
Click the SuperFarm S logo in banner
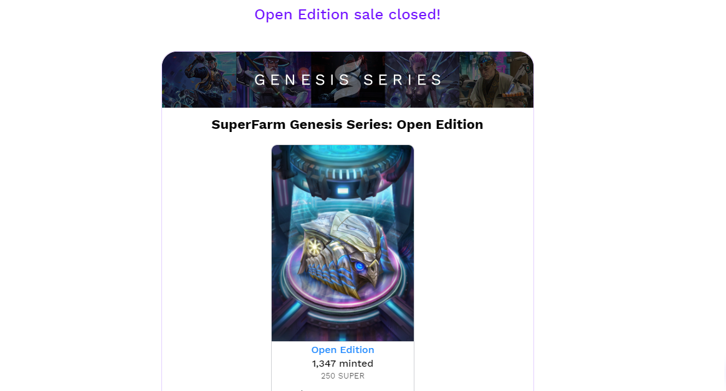pyautogui.click(x=347, y=80)
